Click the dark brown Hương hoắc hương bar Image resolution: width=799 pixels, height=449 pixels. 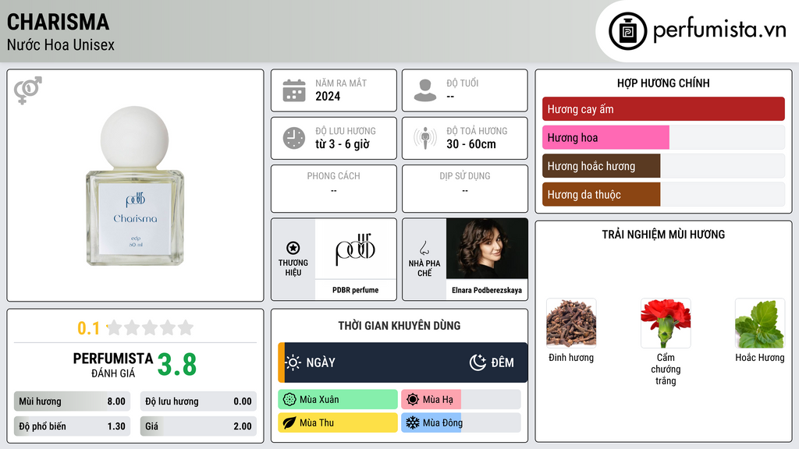click(602, 166)
